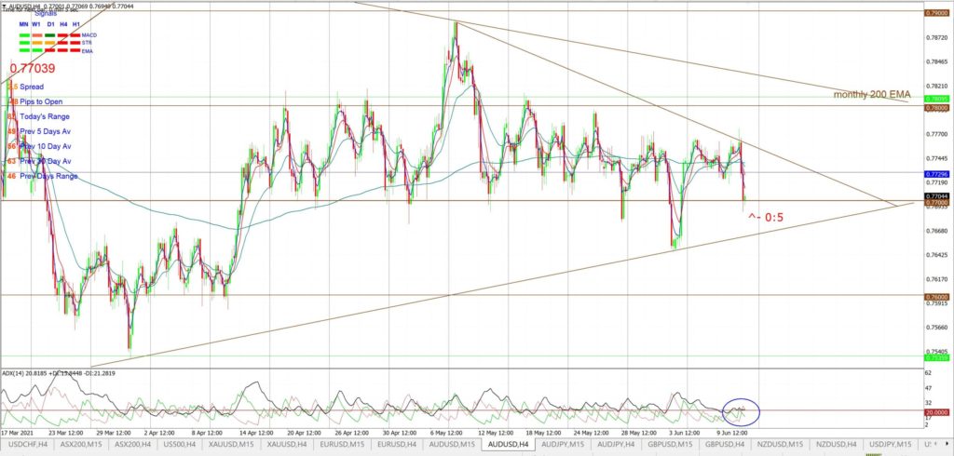Click the 'Prev 10 Day Av' label

click(46, 146)
